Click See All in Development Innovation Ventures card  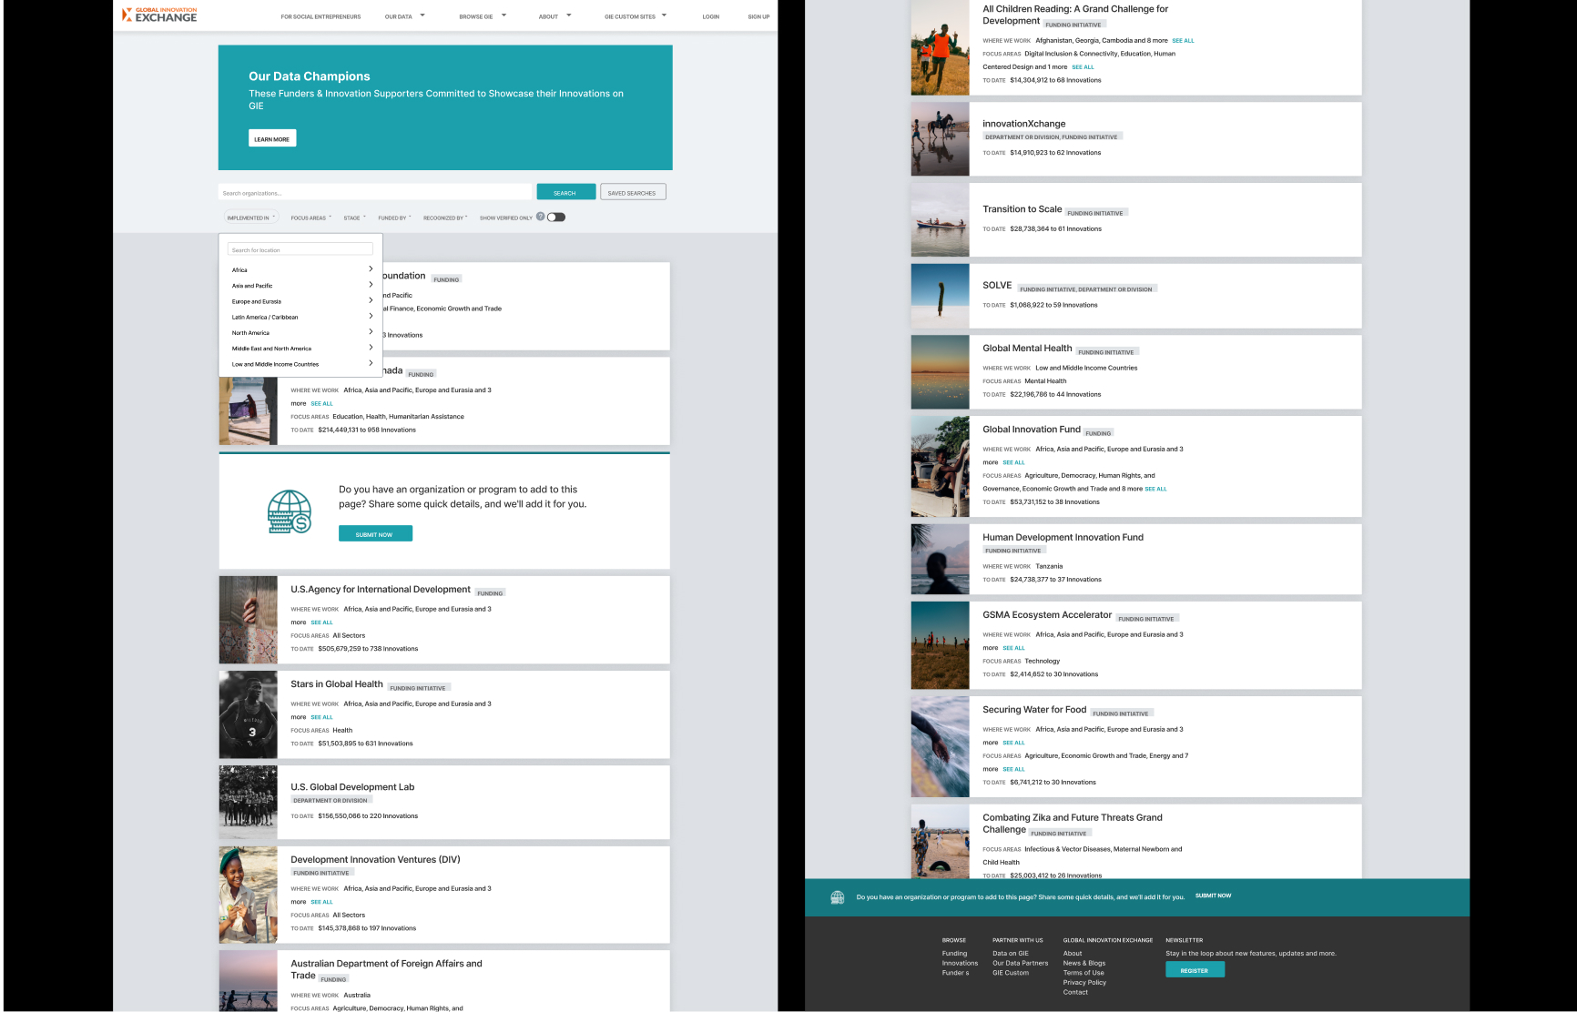coord(321,902)
